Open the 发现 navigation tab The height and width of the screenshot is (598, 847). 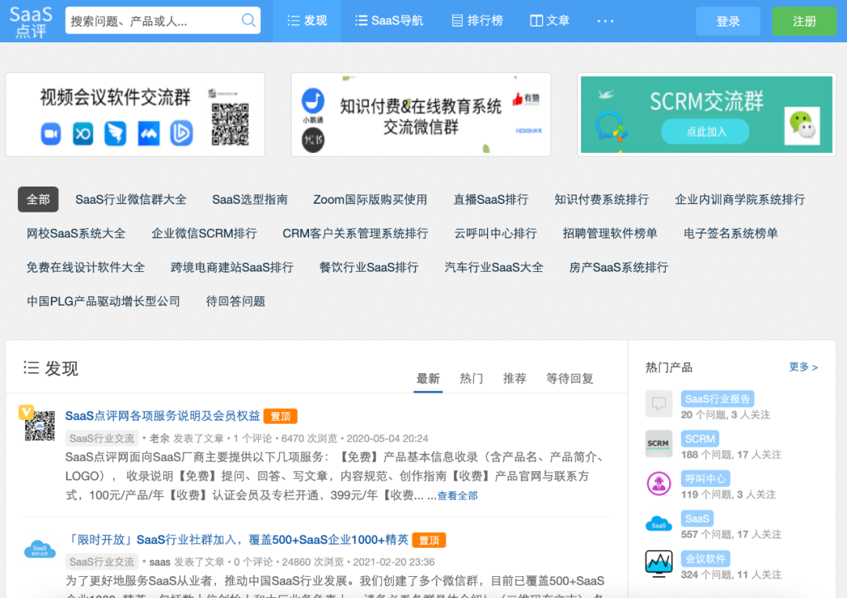tap(307, 21)
